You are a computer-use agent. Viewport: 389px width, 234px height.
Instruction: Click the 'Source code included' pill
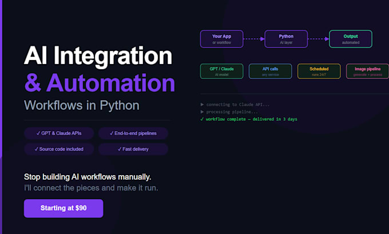[x=59, y=149]
